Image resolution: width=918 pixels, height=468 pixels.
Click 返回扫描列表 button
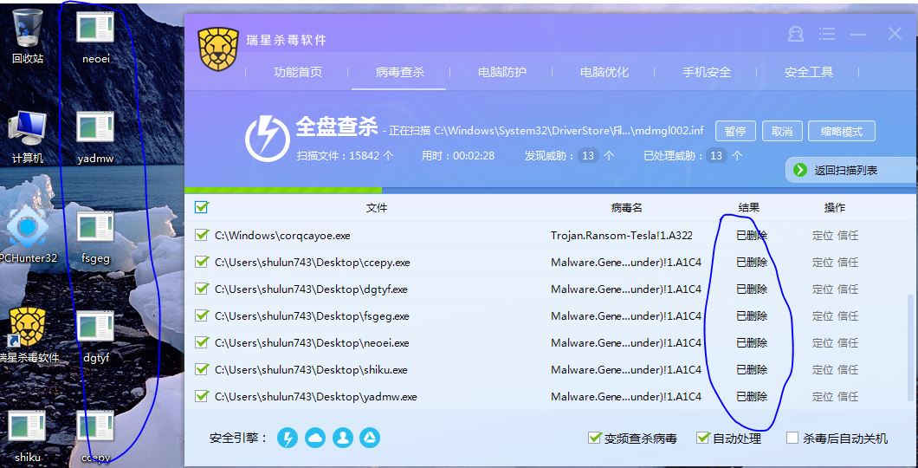(852, 171)
